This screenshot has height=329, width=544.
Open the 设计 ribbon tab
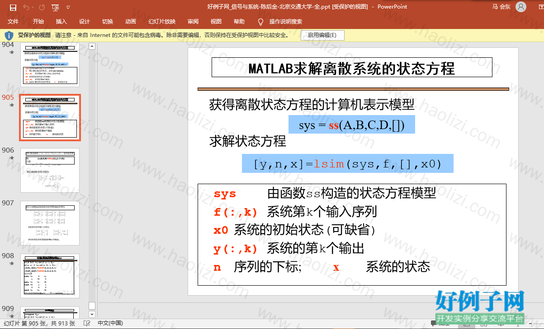pyautogui.click(x=84, y=21)
